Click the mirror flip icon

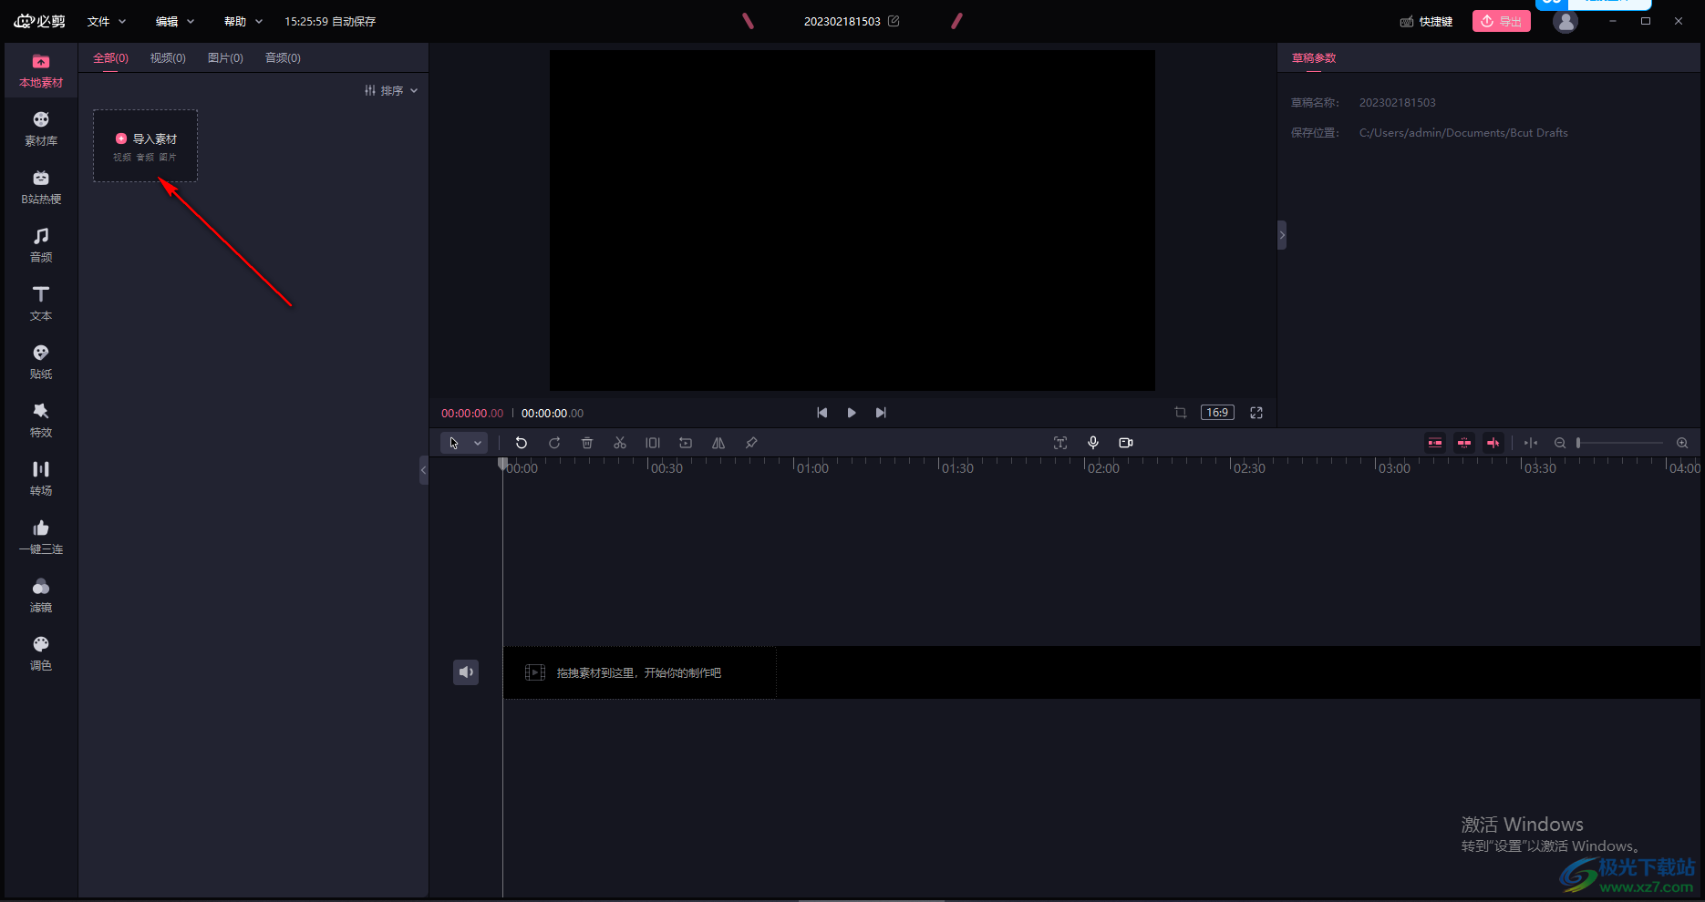click(x=718, y=443)
